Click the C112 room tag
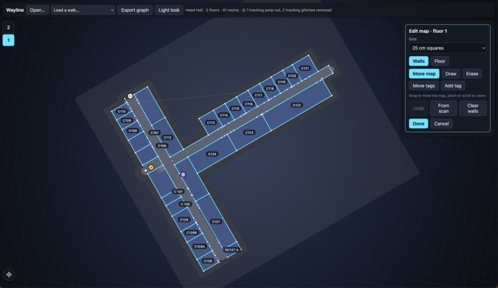Viewport: 498px width, 288px height. 167,137
